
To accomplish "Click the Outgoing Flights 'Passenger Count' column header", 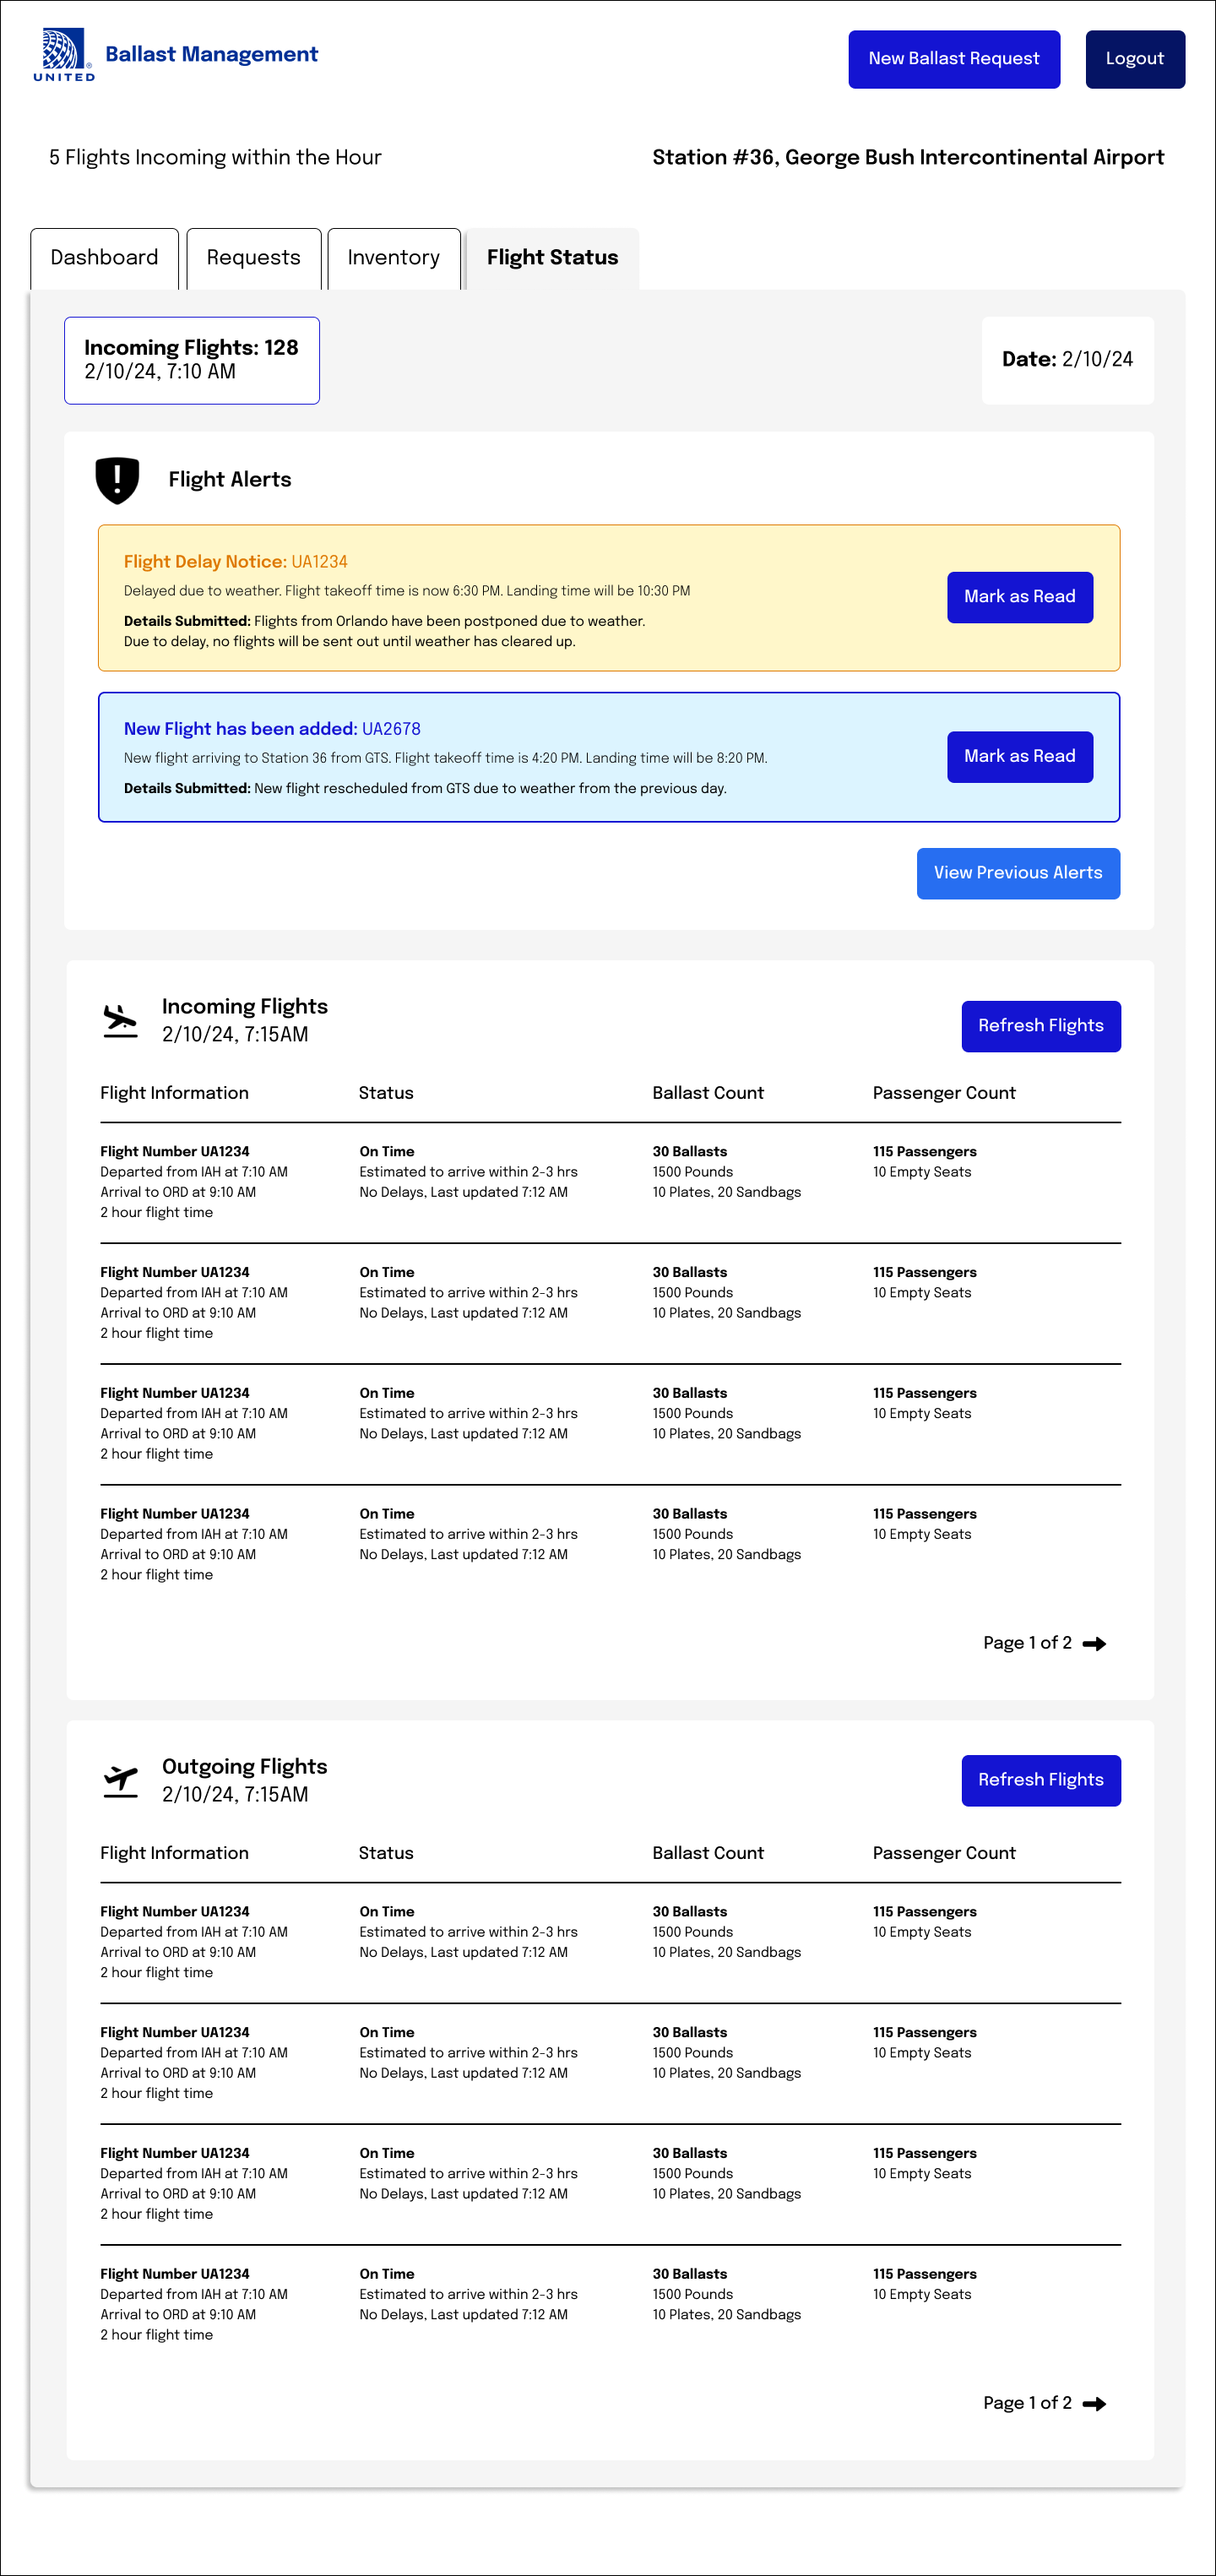I will click(944, 1853).
